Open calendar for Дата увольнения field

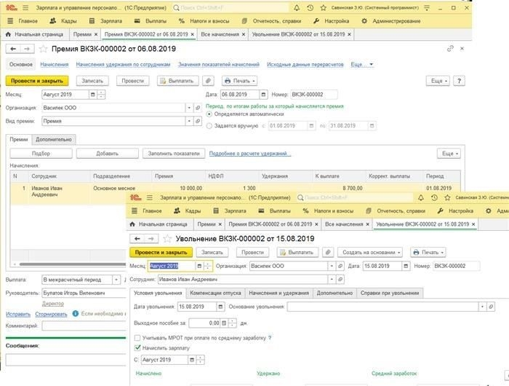[220, 307]
